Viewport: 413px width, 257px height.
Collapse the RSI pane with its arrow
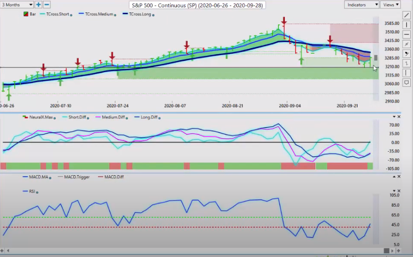click(x=394, y=190)
